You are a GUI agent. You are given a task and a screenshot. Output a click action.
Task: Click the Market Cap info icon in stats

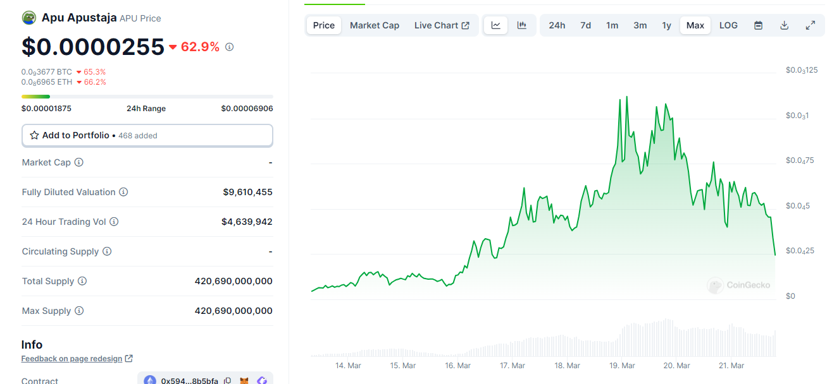coord(78,162)
